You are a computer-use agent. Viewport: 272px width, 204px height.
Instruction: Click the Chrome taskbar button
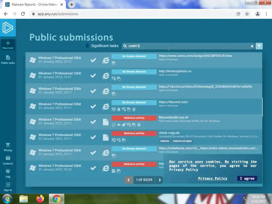pyautogui.click(x=57, y=199)
